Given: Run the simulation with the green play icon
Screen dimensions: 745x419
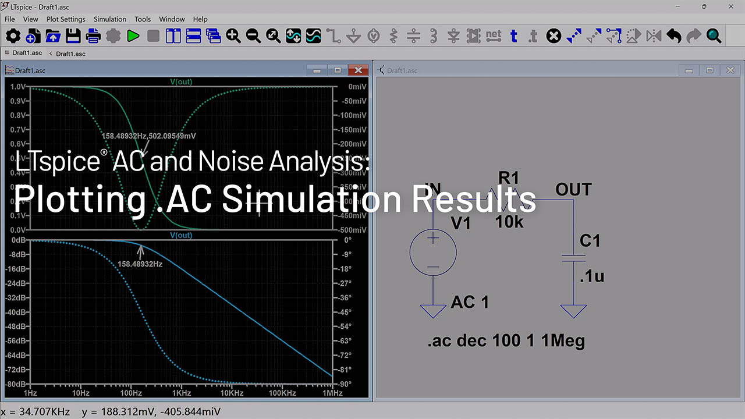Looking at the screenshot, I should point(133,36).
